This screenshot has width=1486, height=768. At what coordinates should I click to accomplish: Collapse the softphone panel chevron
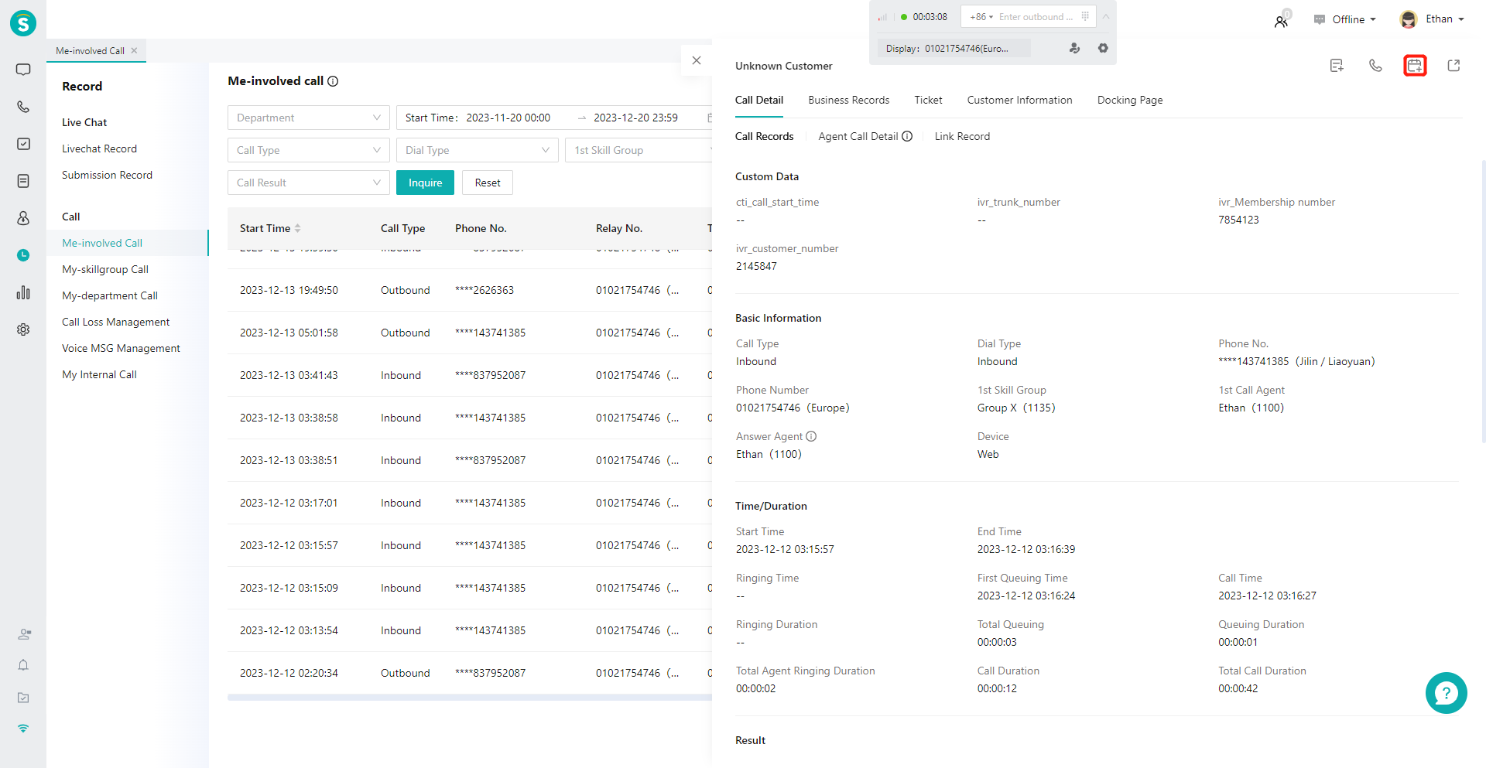point(1106,16)
